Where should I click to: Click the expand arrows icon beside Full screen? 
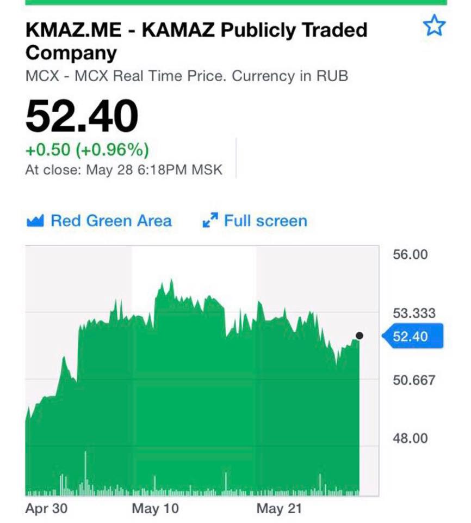[x=210, y=221]
